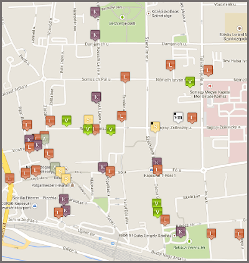The image size is (249, 263).
Task: Open the Polgármesteri Hivatal place label
Action: click(x=50, y=185)
